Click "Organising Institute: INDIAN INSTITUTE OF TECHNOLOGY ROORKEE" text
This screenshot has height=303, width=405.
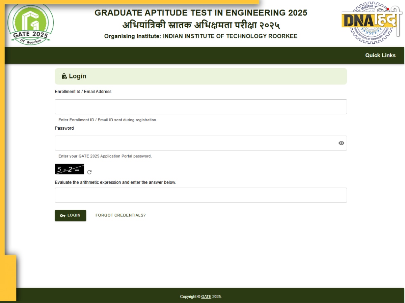201,36
